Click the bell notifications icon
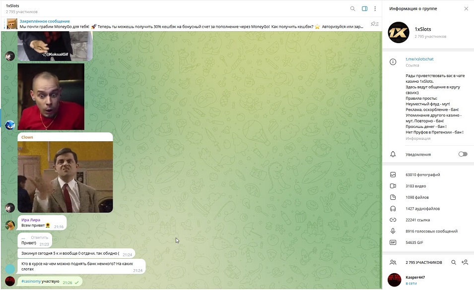Screen dimensions: 474x290 click(x=393, y=154)
